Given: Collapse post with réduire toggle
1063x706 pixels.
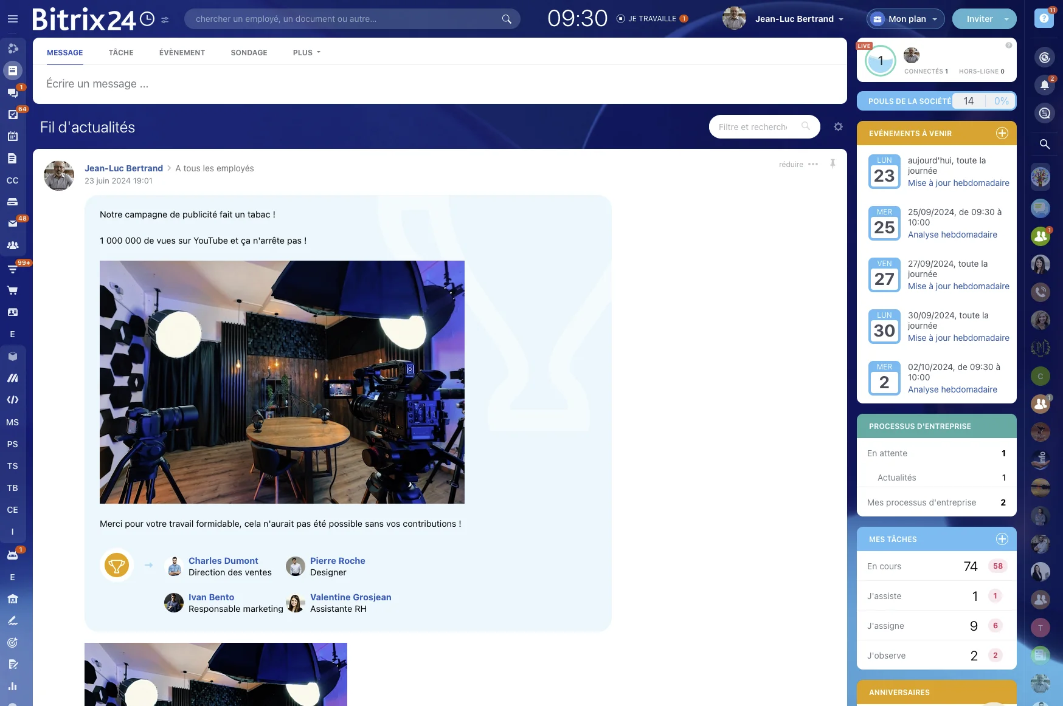Looking at the screenshot, I should click(791, 165).
